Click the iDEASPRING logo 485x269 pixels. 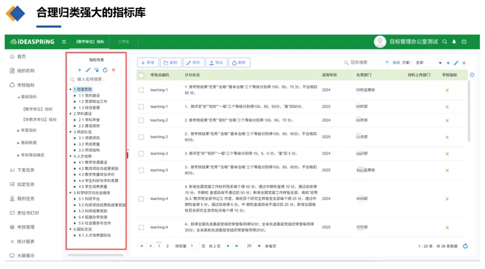[x=33, y=41]
